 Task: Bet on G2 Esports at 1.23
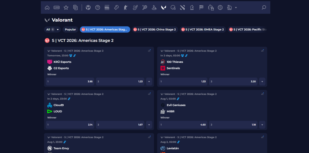(x=120, y=82)
